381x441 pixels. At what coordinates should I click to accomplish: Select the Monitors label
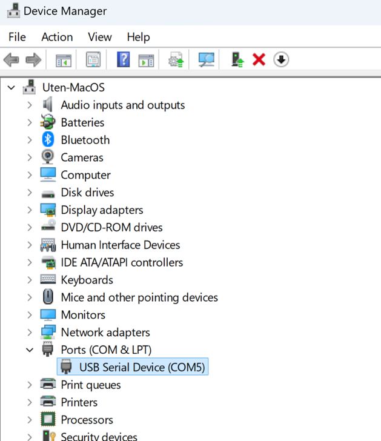click(83, 315)
